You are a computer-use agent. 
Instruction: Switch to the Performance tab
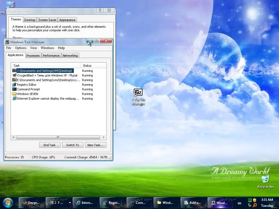(x=51, y=56)
